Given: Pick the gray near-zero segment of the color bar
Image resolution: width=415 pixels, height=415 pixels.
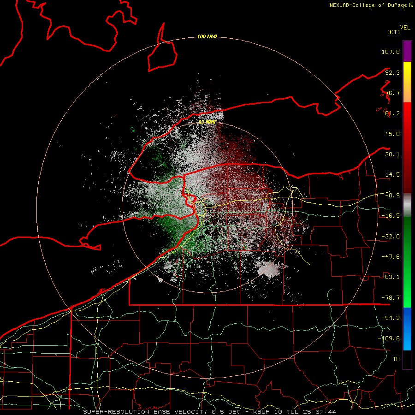Looking at the screenshot, I should point(407,205).
